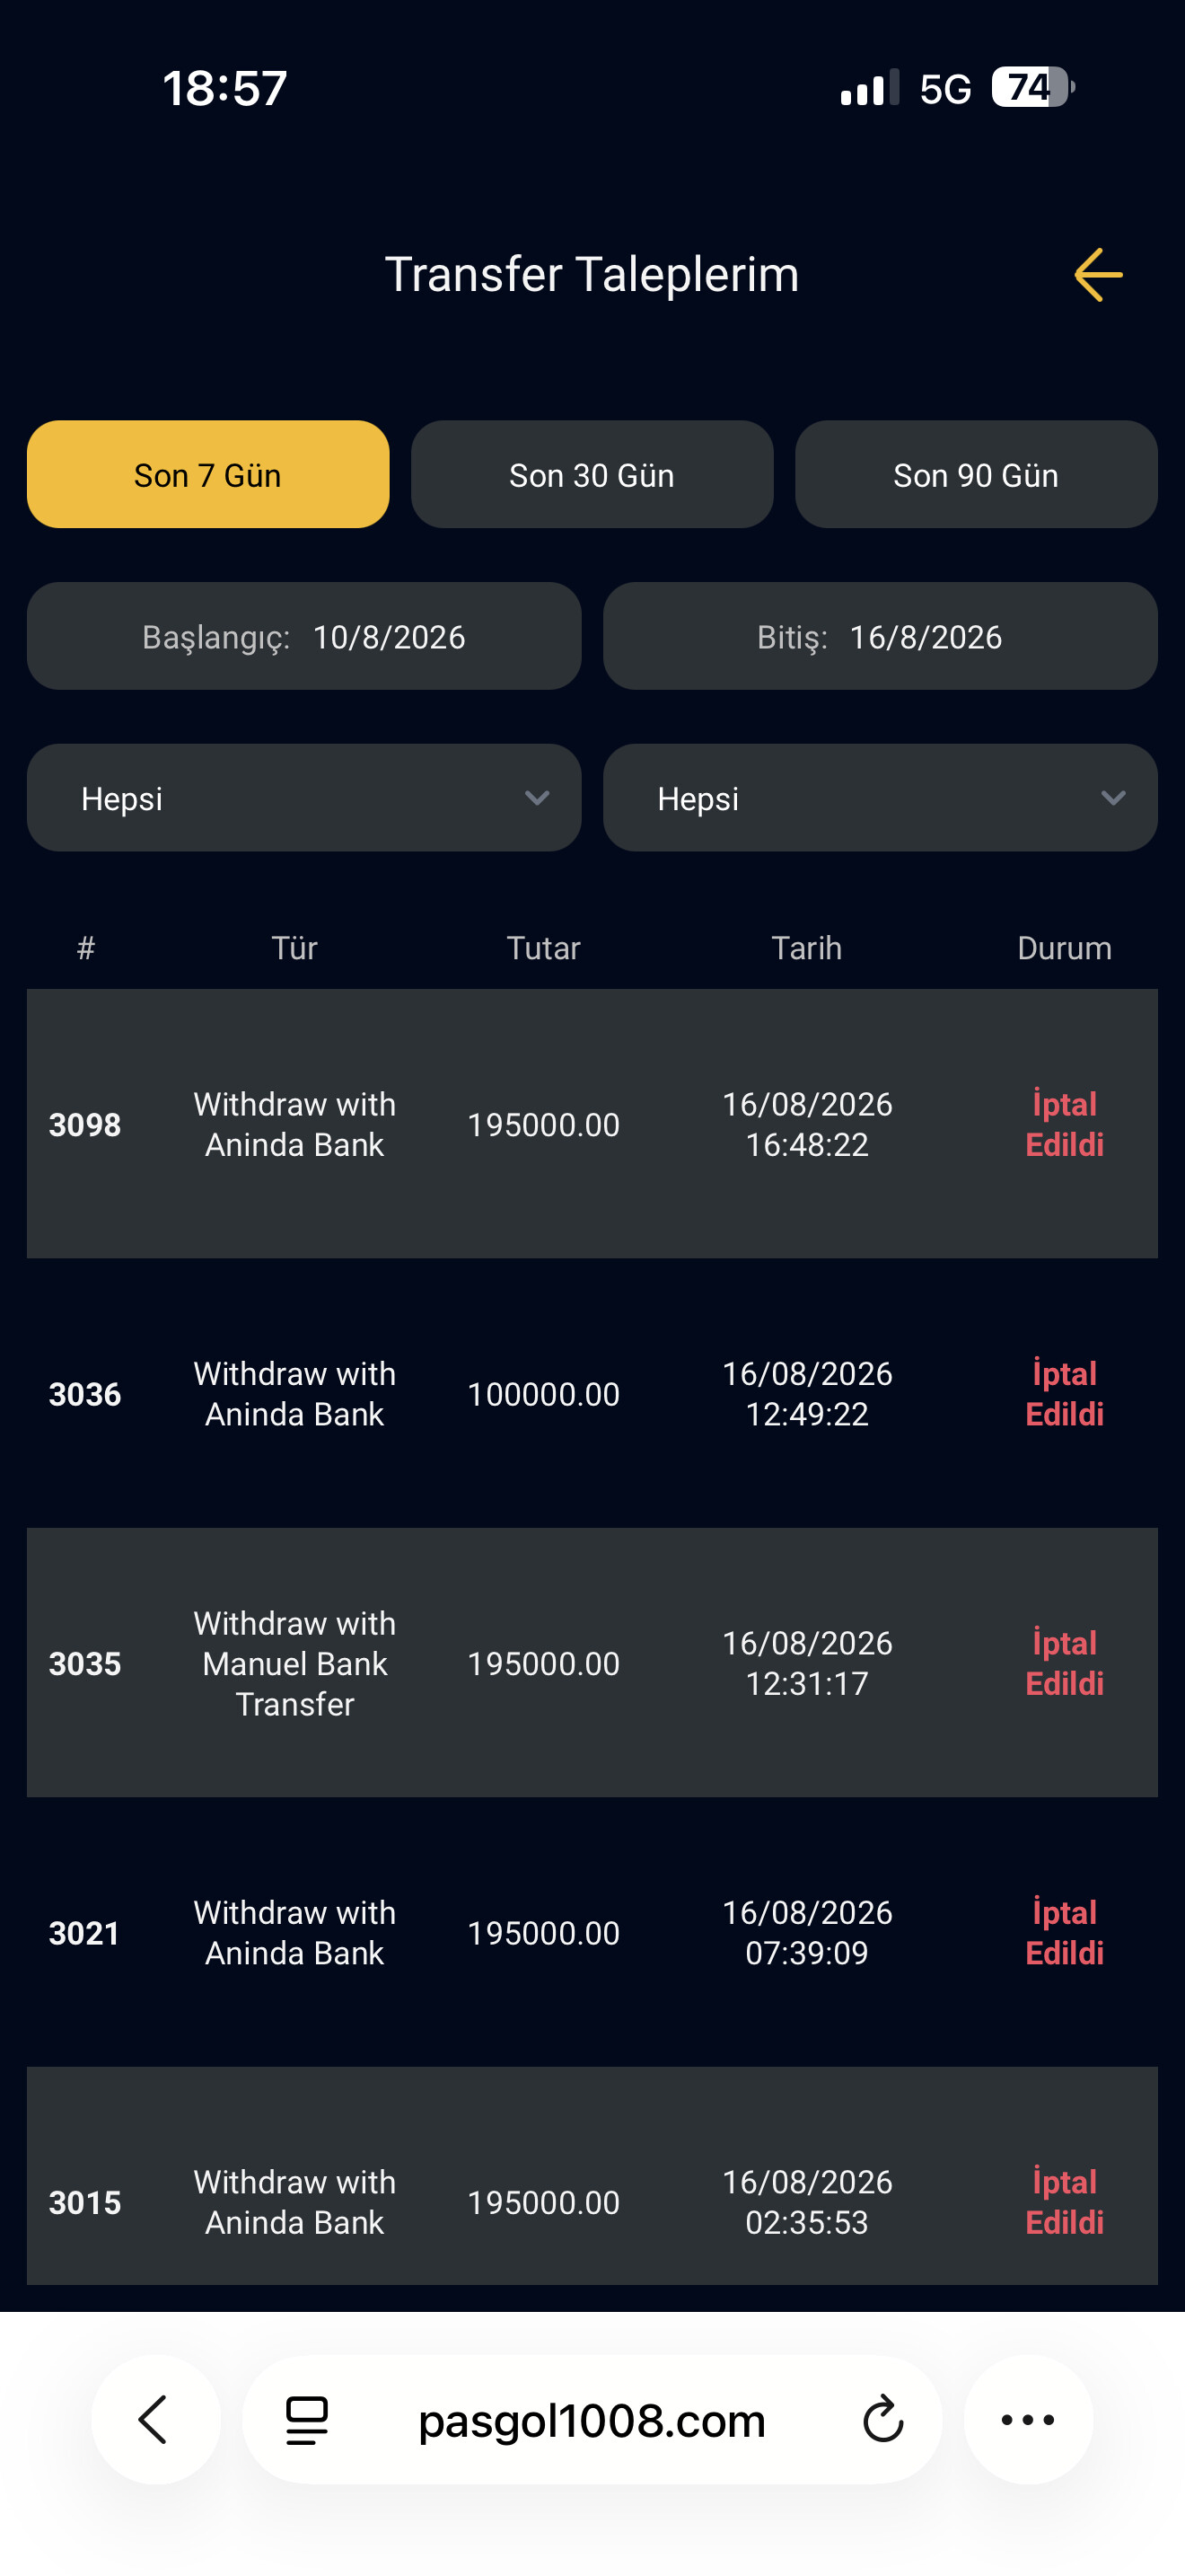Expand the left Hepsi dropdown

coord(303,798)
